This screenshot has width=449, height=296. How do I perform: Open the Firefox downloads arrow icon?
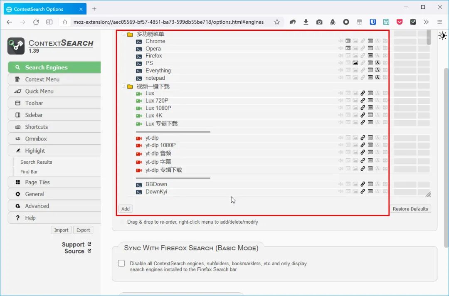point(306,22)
